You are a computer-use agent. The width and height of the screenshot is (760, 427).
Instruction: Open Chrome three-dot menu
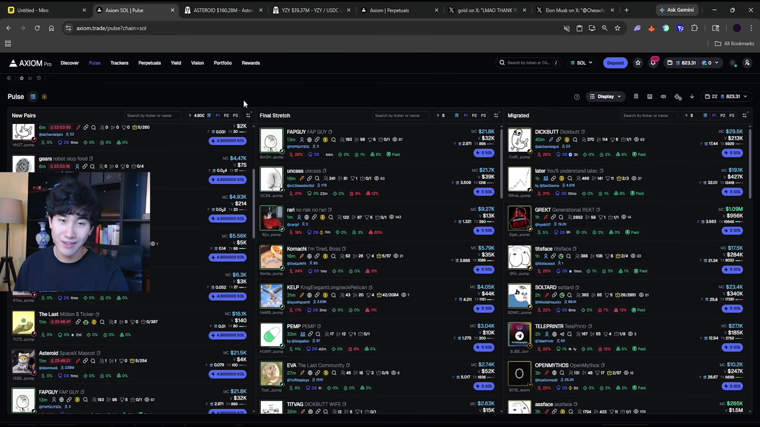(751, 28)
